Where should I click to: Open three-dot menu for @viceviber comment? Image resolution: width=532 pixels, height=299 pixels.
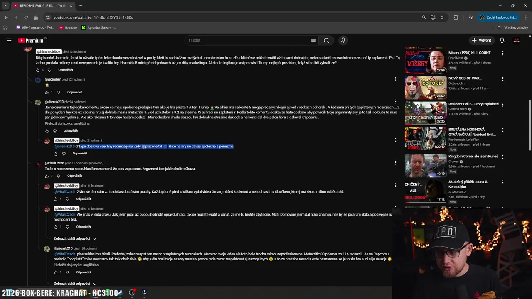tap(395, 79)
